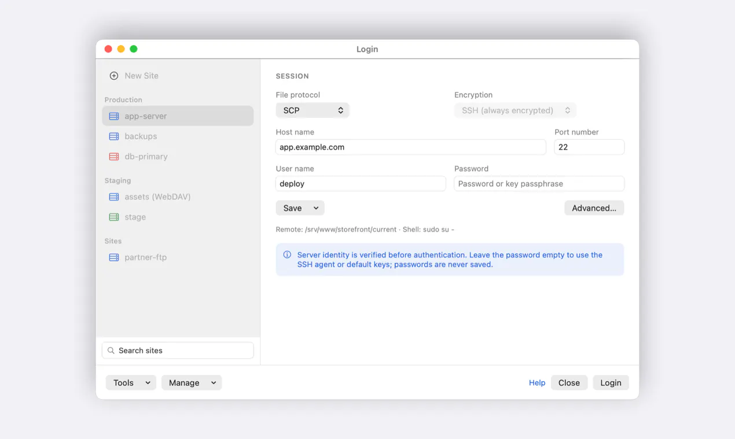Open the Advanced settings
The height and width of the screenshot is (439, 735).
[594, 208]
